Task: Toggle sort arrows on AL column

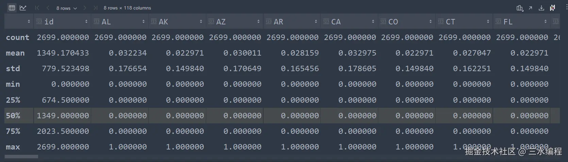Action: point(144,22)
